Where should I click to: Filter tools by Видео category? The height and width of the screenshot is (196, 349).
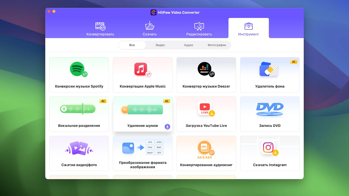click(160, 45)
